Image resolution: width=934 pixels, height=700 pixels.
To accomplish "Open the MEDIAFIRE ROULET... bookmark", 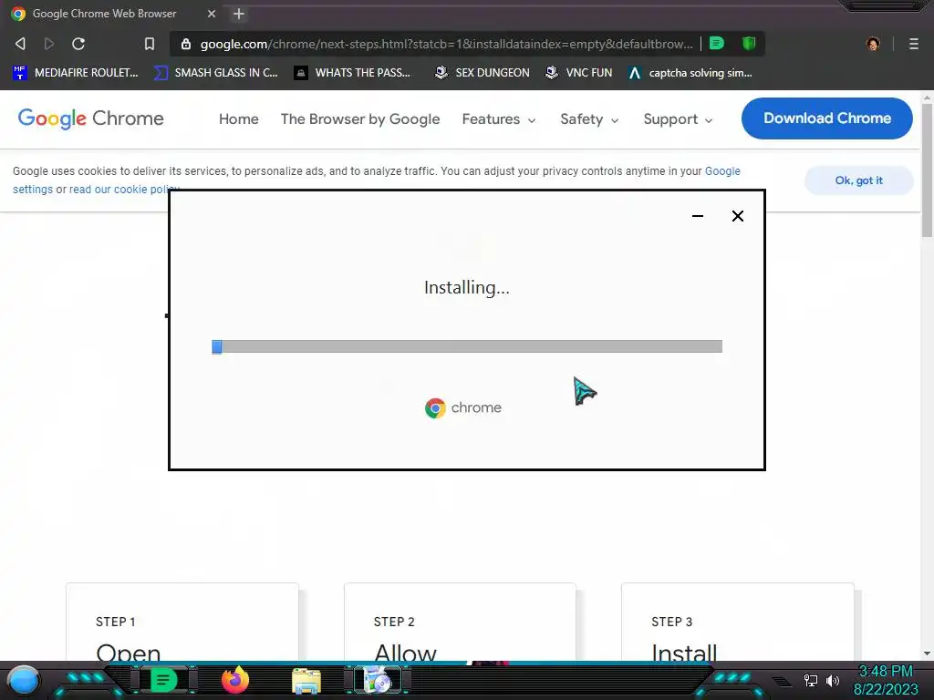I will click(76, 73).
